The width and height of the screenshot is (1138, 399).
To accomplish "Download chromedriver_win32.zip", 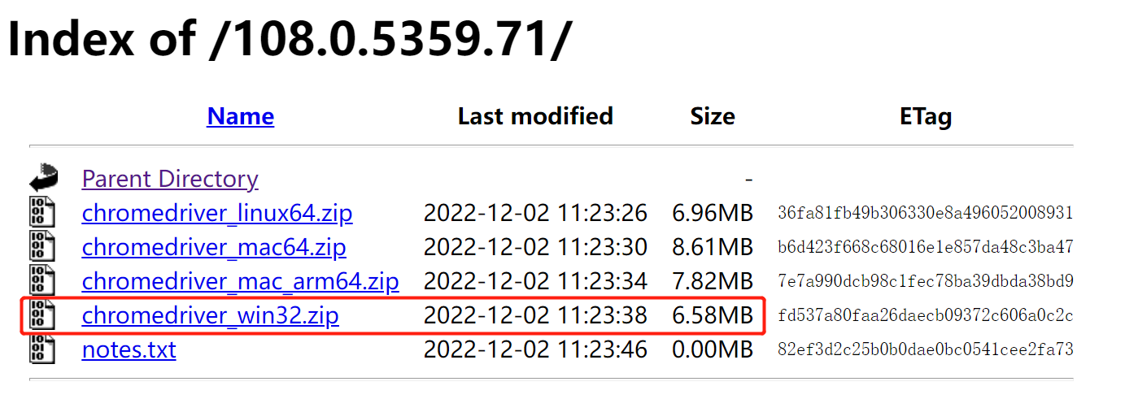I will point(210,316).
